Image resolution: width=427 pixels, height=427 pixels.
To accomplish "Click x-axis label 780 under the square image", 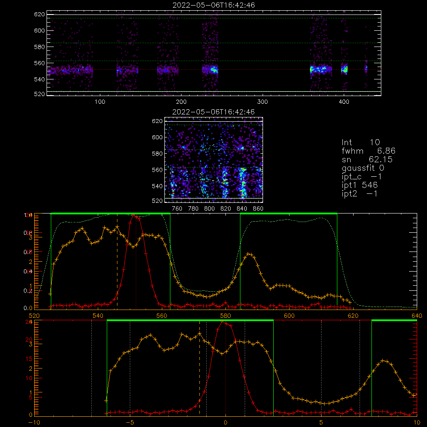I will click(193, 209).
